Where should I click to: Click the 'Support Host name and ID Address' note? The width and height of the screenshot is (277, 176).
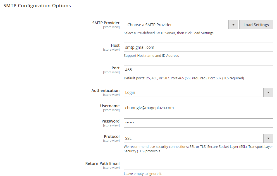pyautogui.click(x=151, y=55)
